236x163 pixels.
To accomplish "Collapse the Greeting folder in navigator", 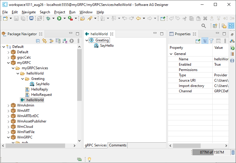I will pos(22,79).
